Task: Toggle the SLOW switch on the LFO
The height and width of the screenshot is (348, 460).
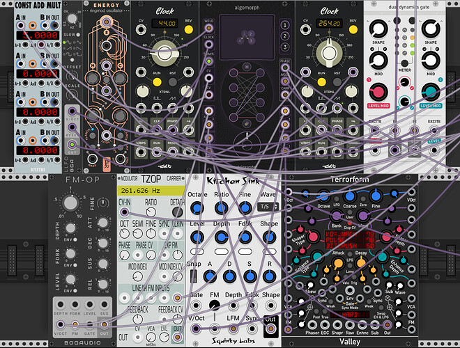Action: tap(78, 35)
